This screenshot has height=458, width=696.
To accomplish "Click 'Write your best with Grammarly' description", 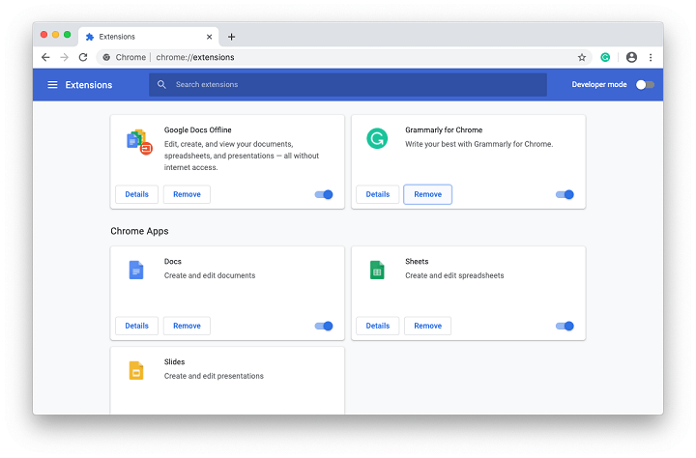I will 478,144.
